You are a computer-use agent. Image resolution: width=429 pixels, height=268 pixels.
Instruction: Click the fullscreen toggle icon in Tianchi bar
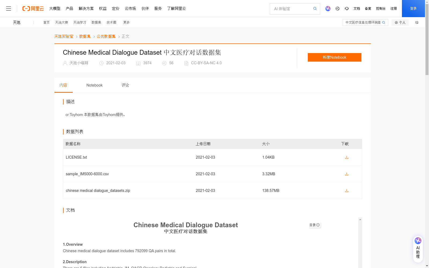(x=417, y=23)
